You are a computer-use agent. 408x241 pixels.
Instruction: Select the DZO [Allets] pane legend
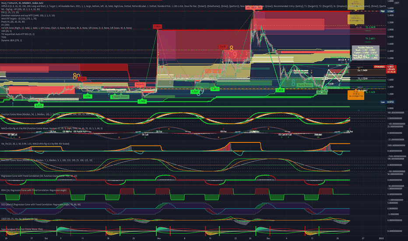click(41, 205)
